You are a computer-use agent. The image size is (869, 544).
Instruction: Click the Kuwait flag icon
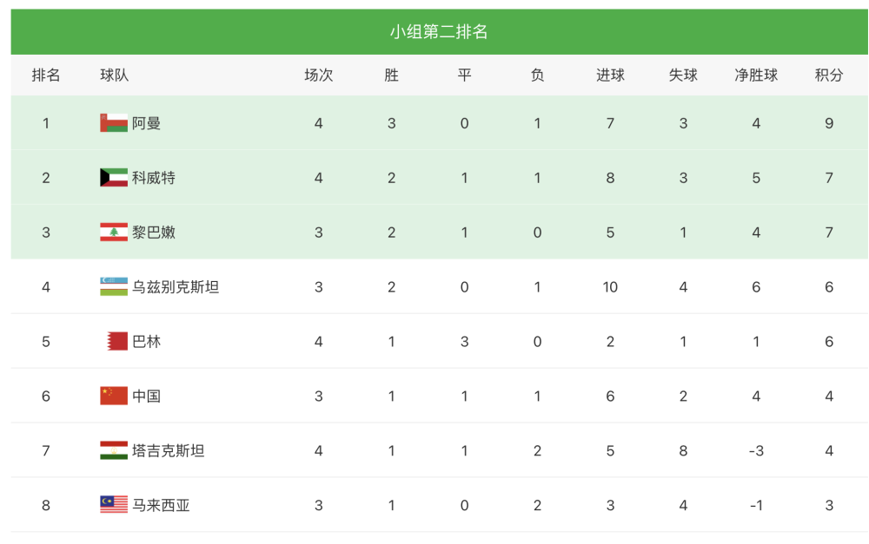tap(114, 178)
